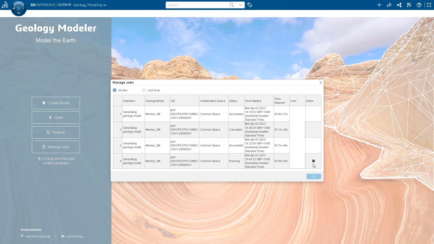Select row number 4 in jobs table

(x=118, y=161)
